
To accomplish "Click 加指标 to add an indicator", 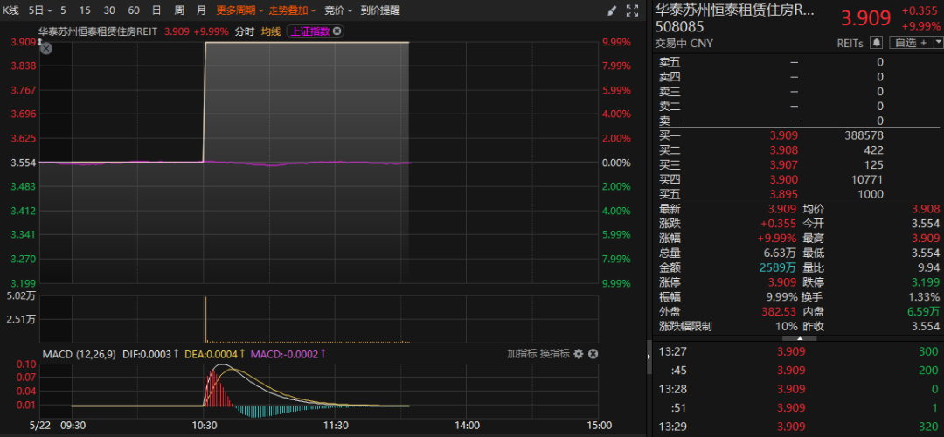I will point(522,354).
